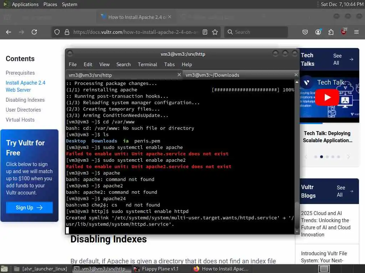Open terminal Search menu
The height and width of the screenshot is (273, 365).
pyautogui.click(x=123, y=65)
